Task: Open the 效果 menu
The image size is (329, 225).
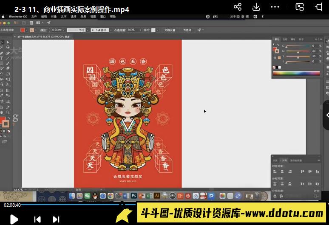Action: click(x=83, y=17)
